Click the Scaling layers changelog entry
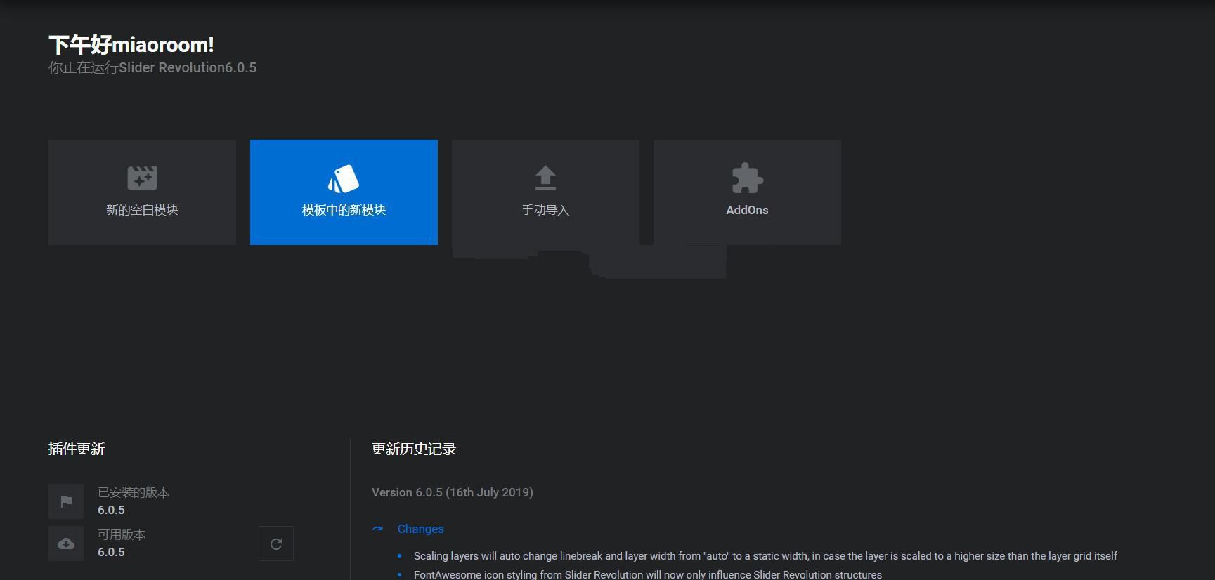Image resolution: width=1215 pixels, height=580 pixels. point(765,556)
